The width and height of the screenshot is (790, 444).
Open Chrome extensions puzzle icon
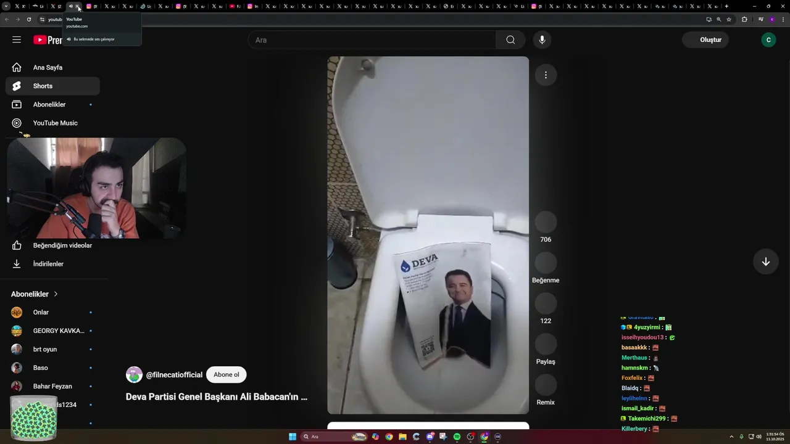[x=744, y=19]
